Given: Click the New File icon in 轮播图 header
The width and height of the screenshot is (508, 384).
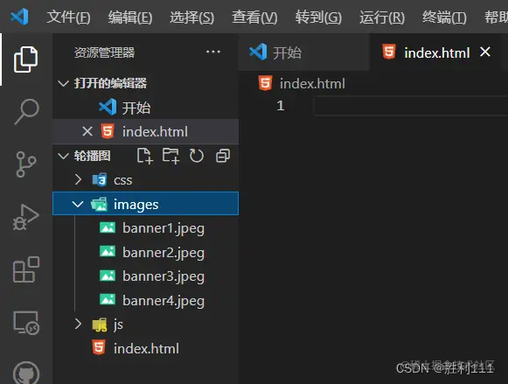Looking at the screenshot, I should (x=144, y=156).
